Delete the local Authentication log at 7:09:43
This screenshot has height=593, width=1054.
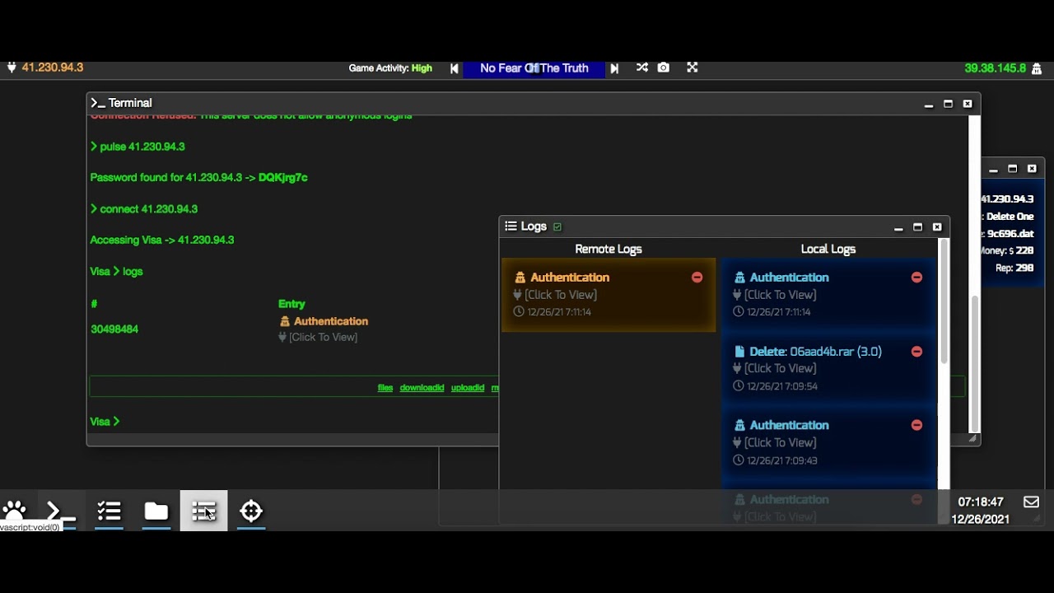click(916, 425)
